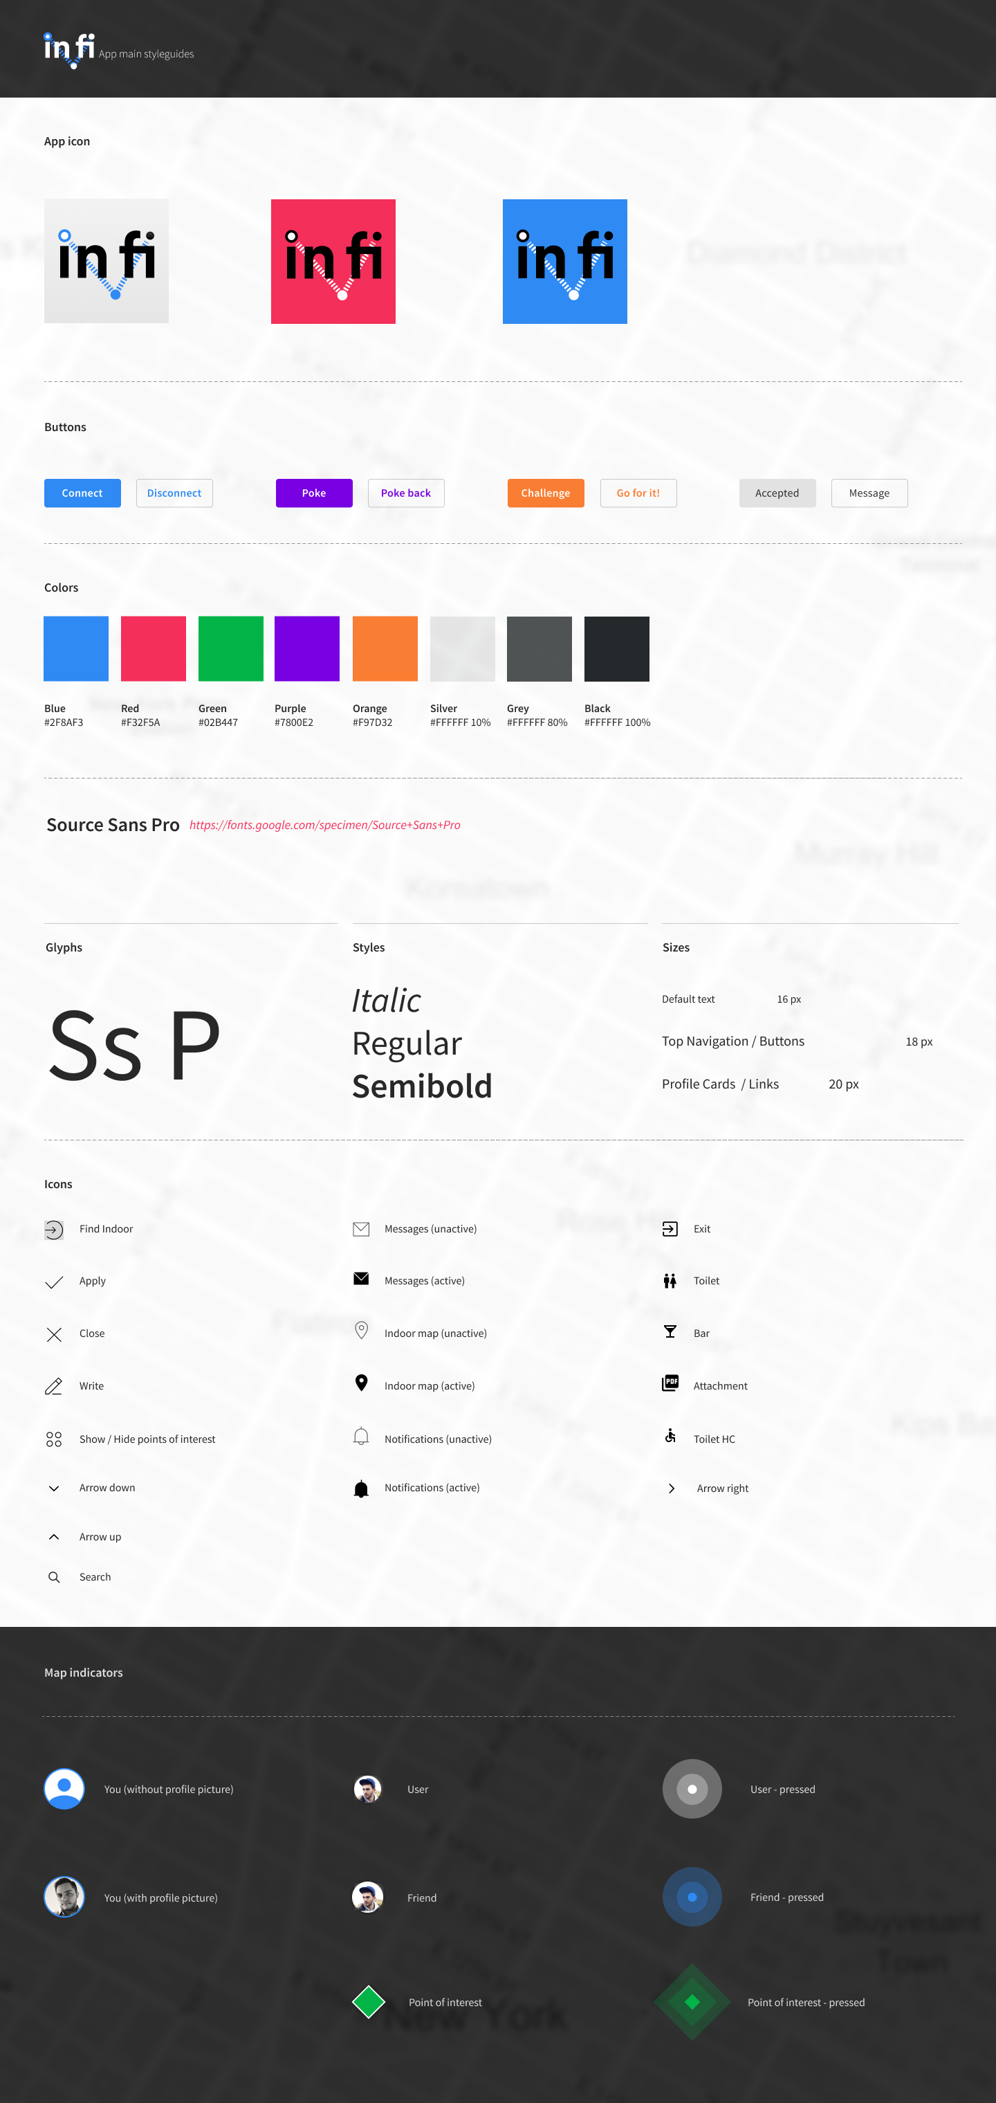
Task: Click the Exit door icon
Action: (x=670, y=1230)
